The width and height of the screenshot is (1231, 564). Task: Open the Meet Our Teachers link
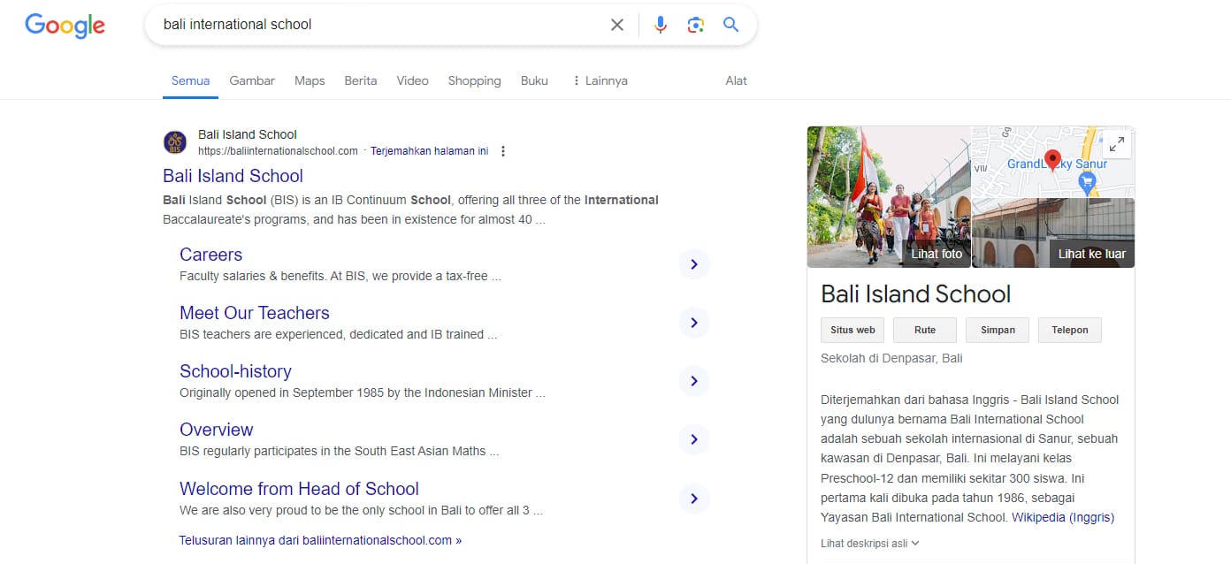[255, 313]
